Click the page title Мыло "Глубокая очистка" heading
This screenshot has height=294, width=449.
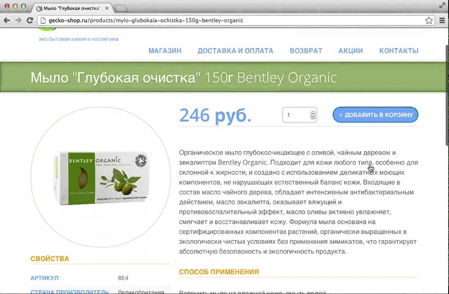click(x=184, y=78)
